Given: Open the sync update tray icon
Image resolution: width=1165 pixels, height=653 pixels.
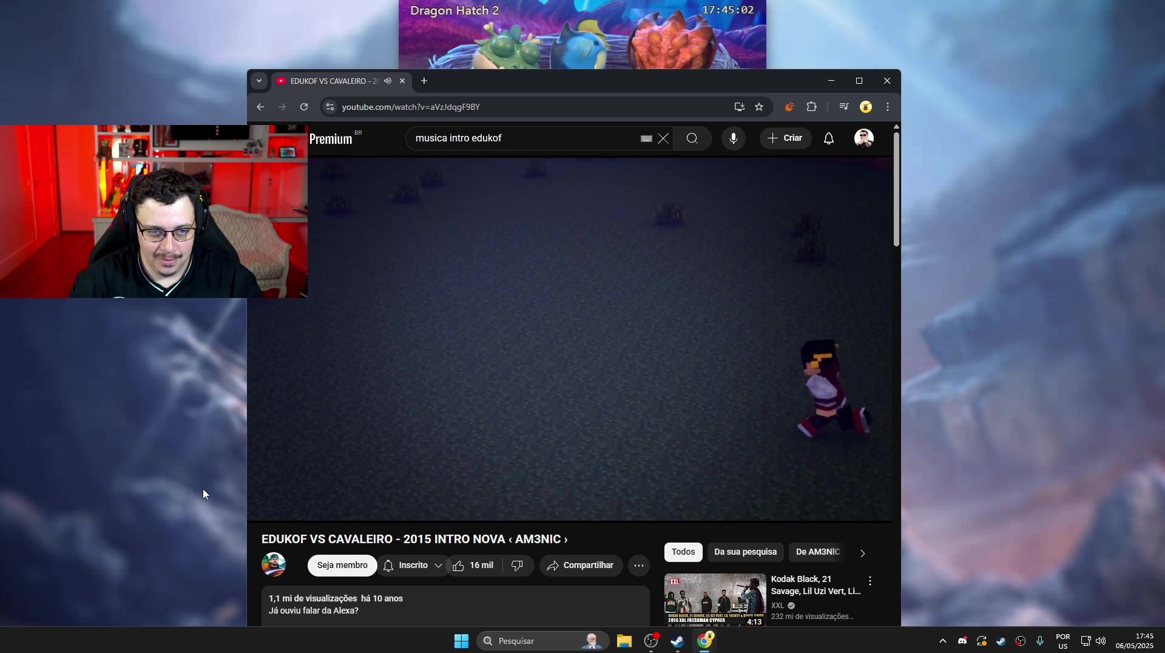Looking at the screenshot, I should click(982, 641).
